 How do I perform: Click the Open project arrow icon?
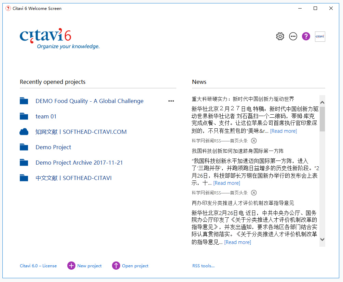(116, 266)
